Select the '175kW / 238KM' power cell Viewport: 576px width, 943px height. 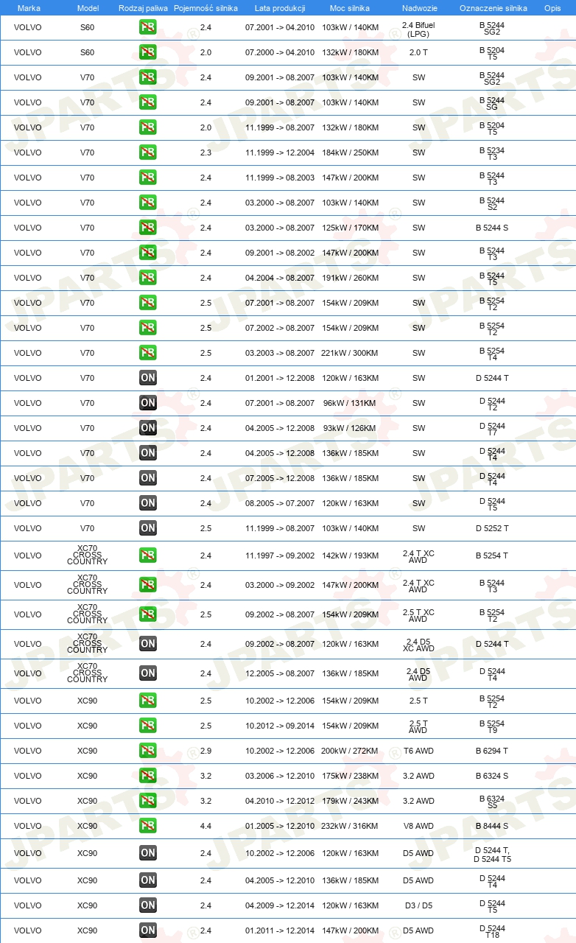(350, 776)
